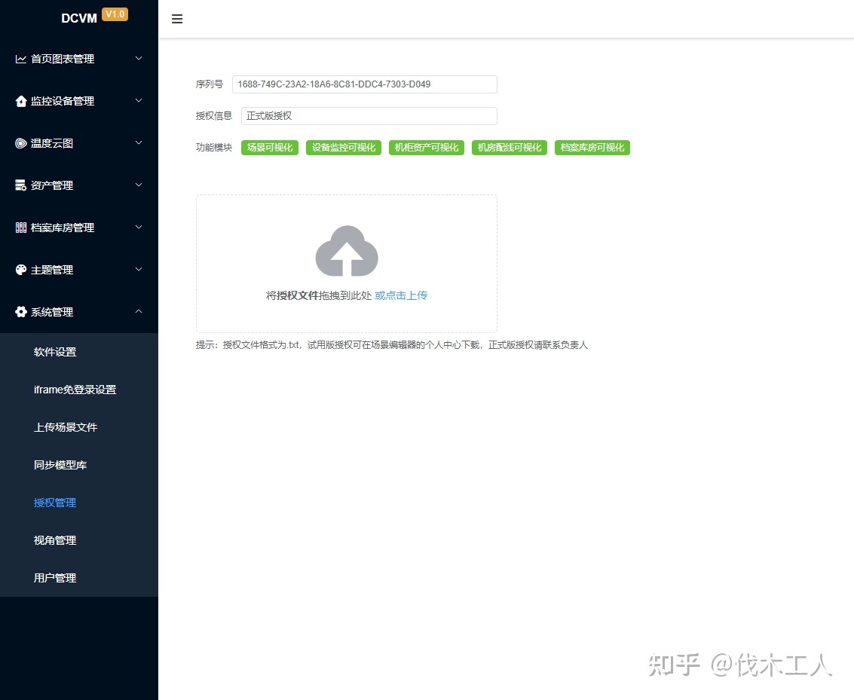The width and height of the screenshot is (854, 700).
Task: Click the cabinet icon beside 档案库房管理
Action: coord(20,228)
